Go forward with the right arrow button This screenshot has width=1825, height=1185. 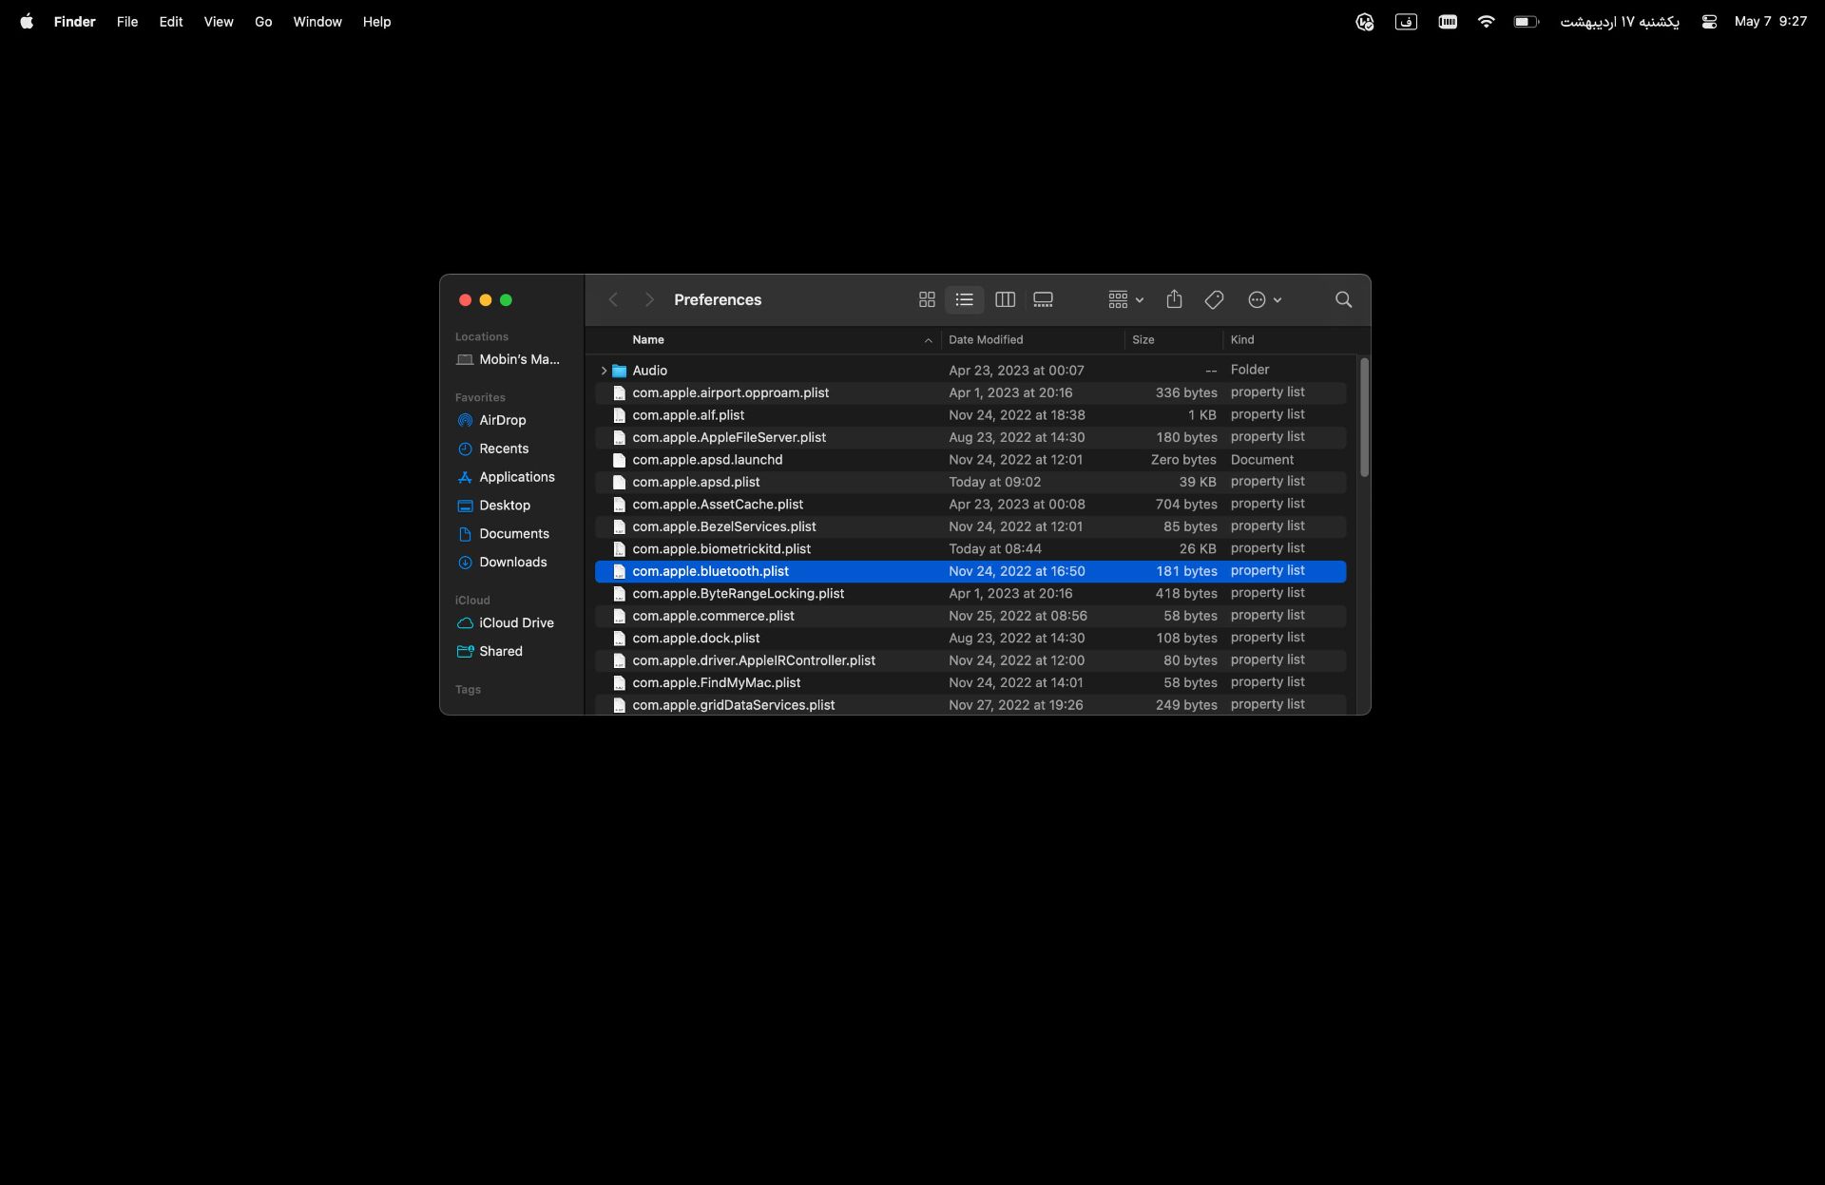point(649,299)
